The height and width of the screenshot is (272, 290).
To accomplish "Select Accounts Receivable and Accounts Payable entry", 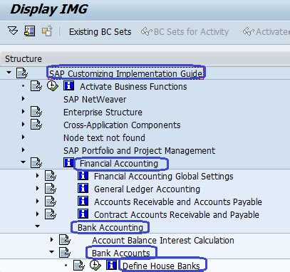I will (178, 202).
